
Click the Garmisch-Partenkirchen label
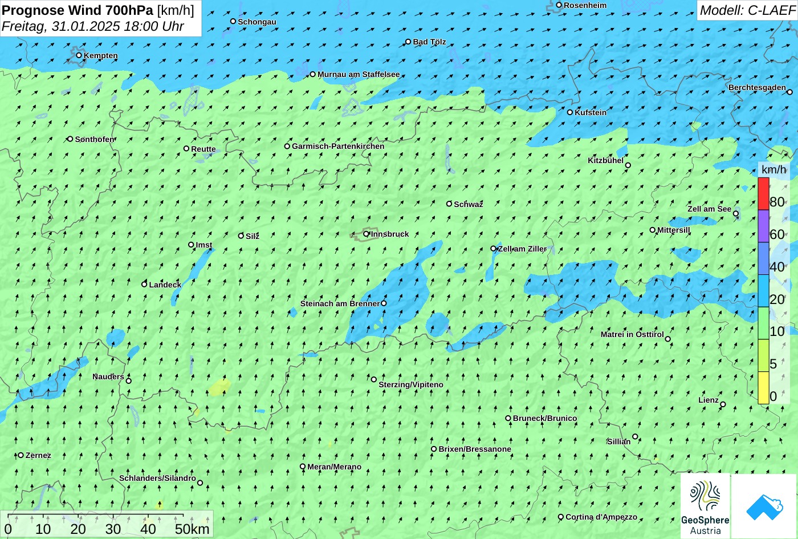pos(338,147)
